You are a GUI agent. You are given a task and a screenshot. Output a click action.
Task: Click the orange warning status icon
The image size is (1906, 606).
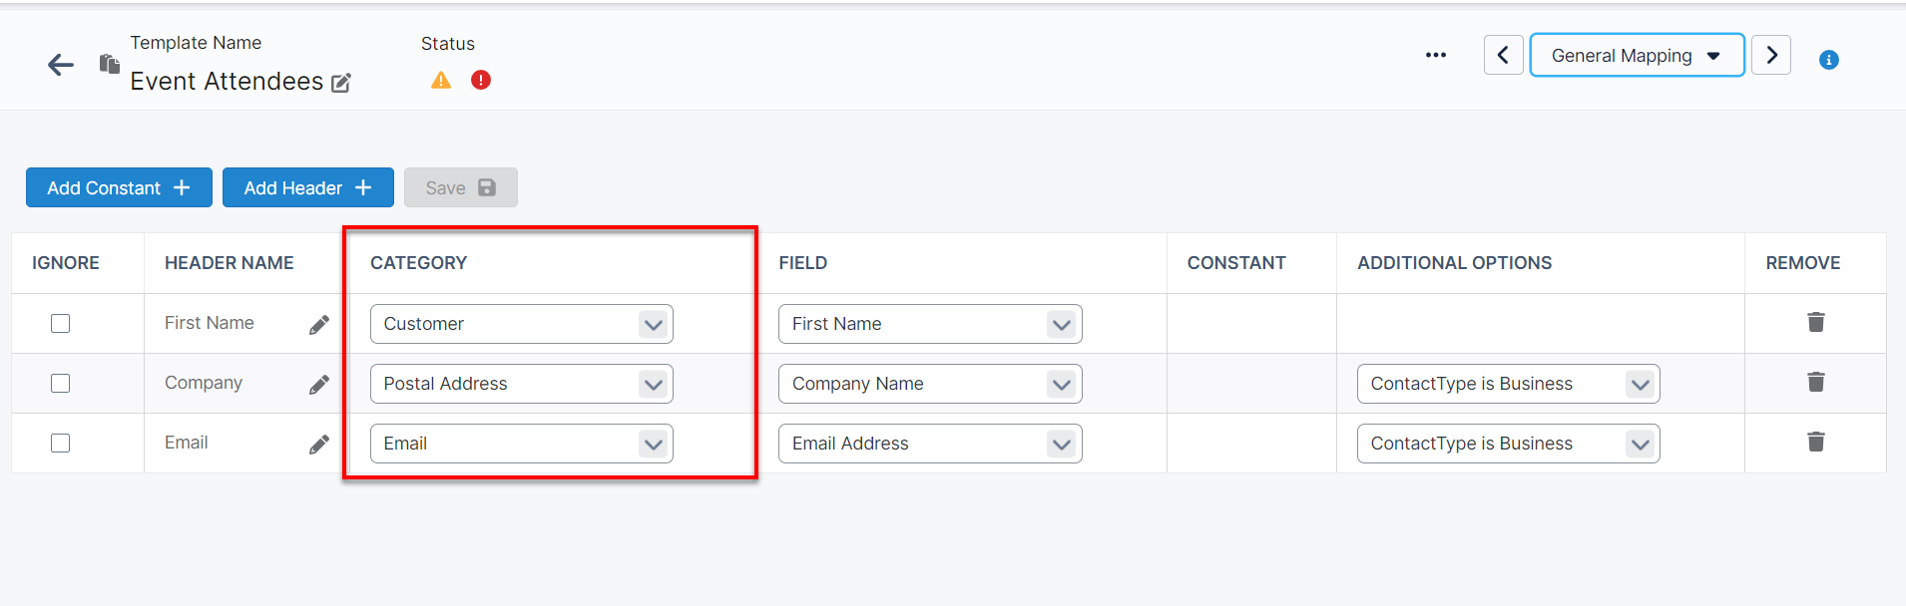tap(441, 81)
